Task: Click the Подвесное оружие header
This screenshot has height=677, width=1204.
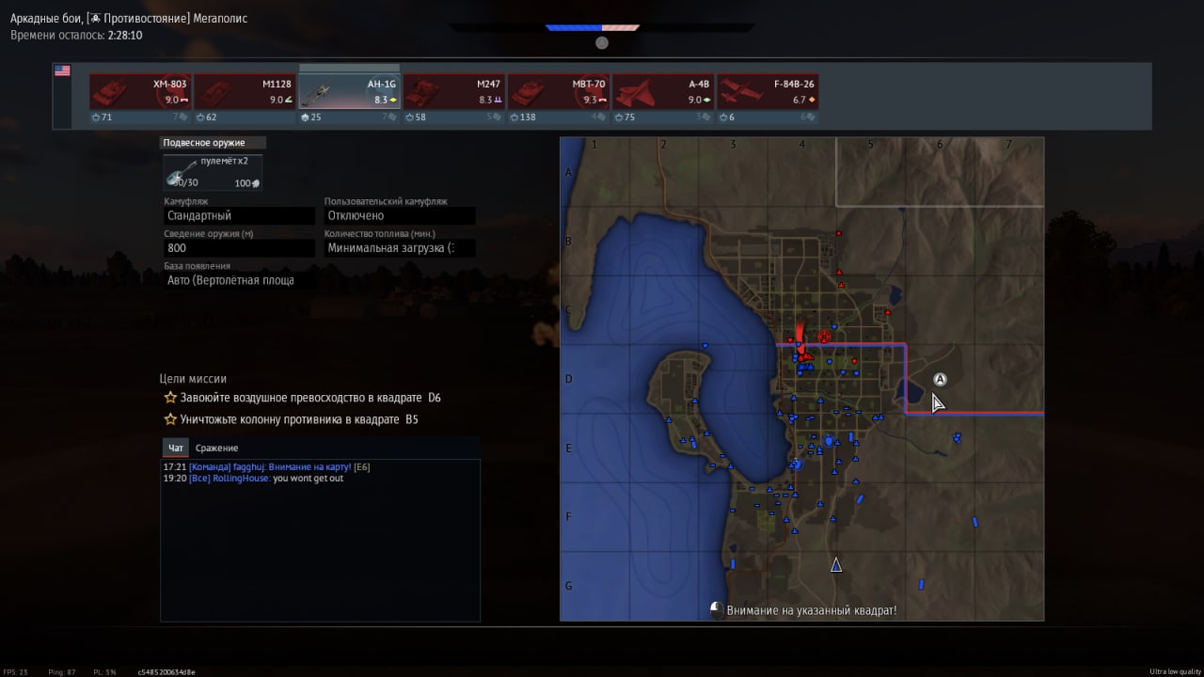Action: click(x=214, y=143)
